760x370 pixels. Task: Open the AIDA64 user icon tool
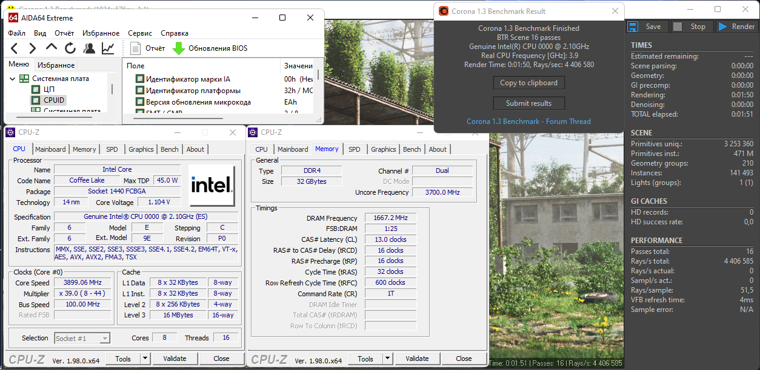point(89,48)
